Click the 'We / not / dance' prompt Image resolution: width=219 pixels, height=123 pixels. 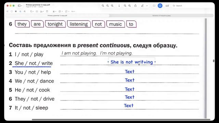tap(34, 81)
